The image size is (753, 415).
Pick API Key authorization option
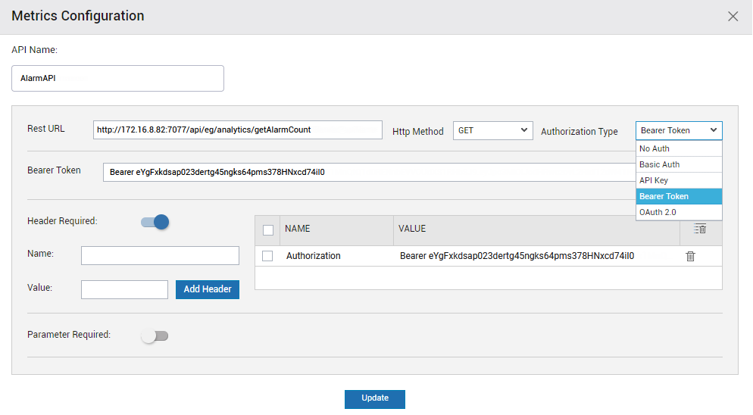tap(679, 180)
